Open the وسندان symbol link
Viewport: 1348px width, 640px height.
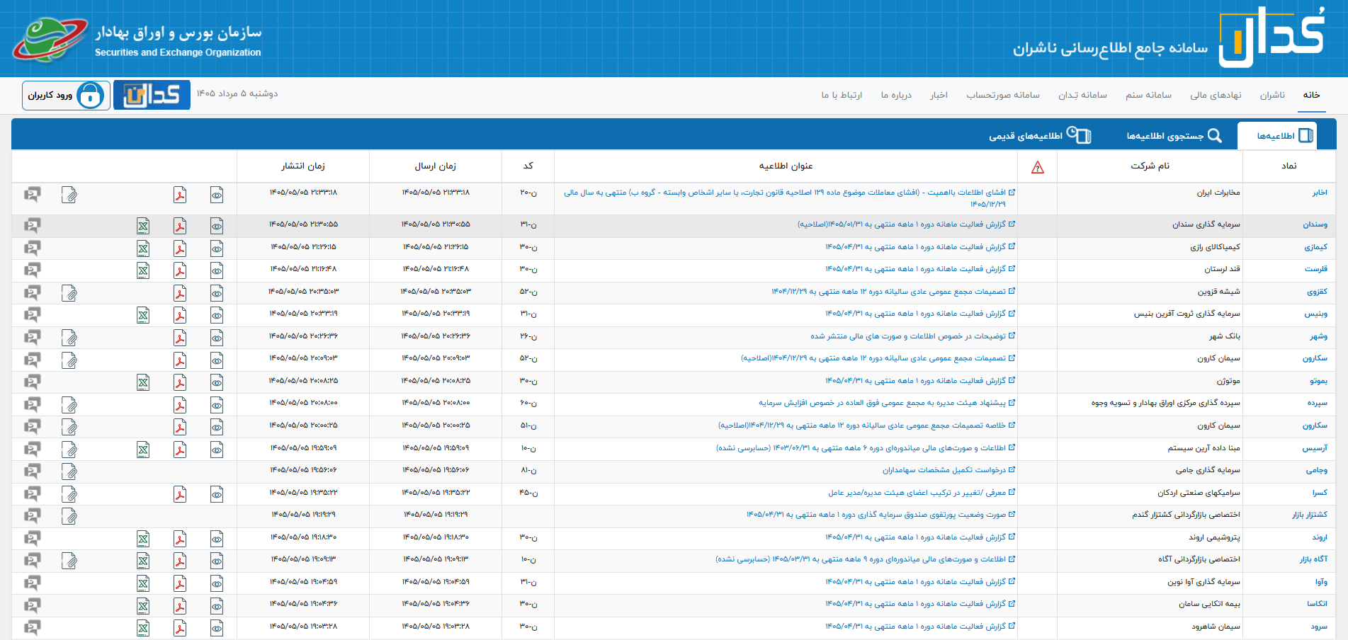[x=1315, y=224]
